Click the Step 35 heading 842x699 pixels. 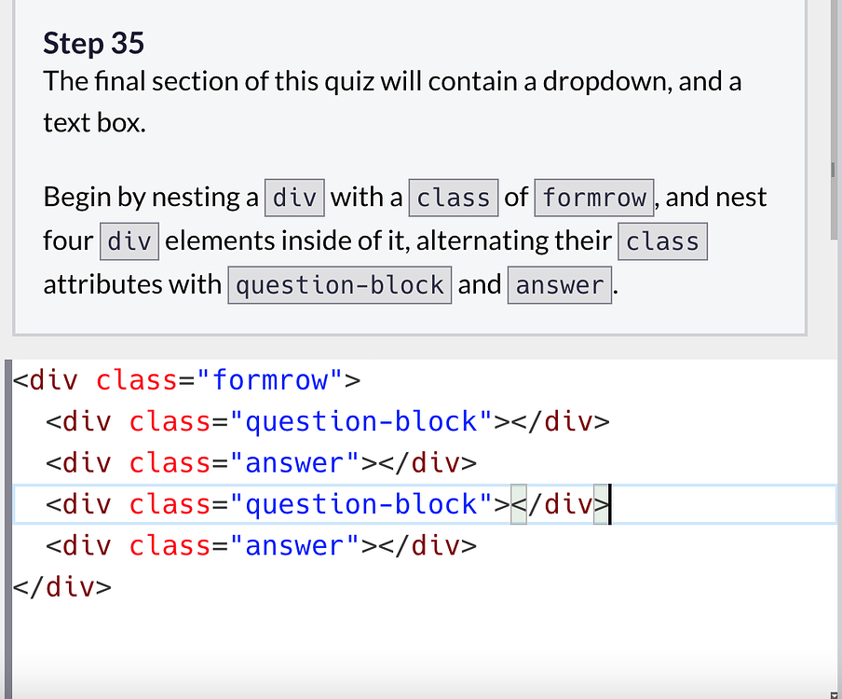click(x=93, y=43)
